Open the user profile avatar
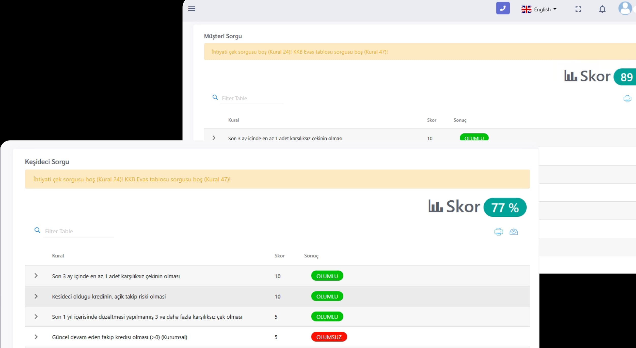Image resolution: width=636 pixels, height=348 pixels. [x=625, y=9]
